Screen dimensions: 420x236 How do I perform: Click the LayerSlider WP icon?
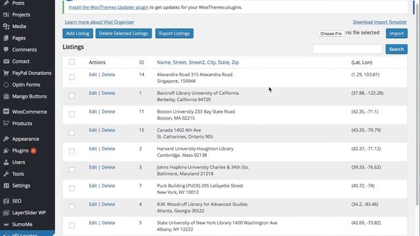click(x=6, y=212)
